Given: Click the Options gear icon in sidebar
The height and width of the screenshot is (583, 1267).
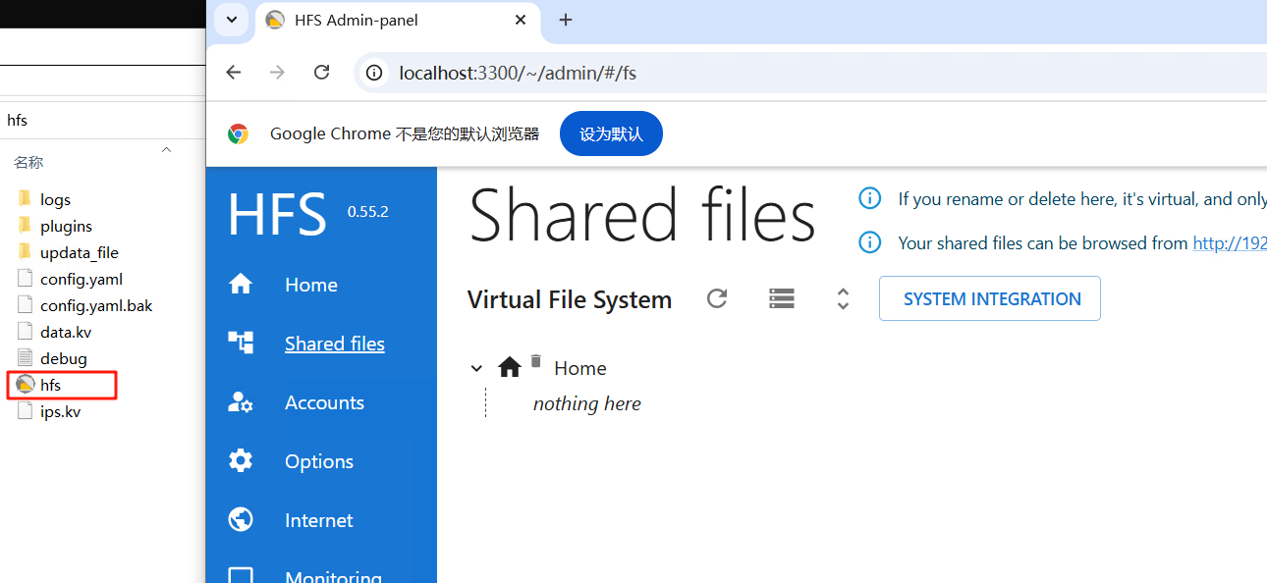Looking at the screenshot, I should pyautogui.click(x=241, y=460).
